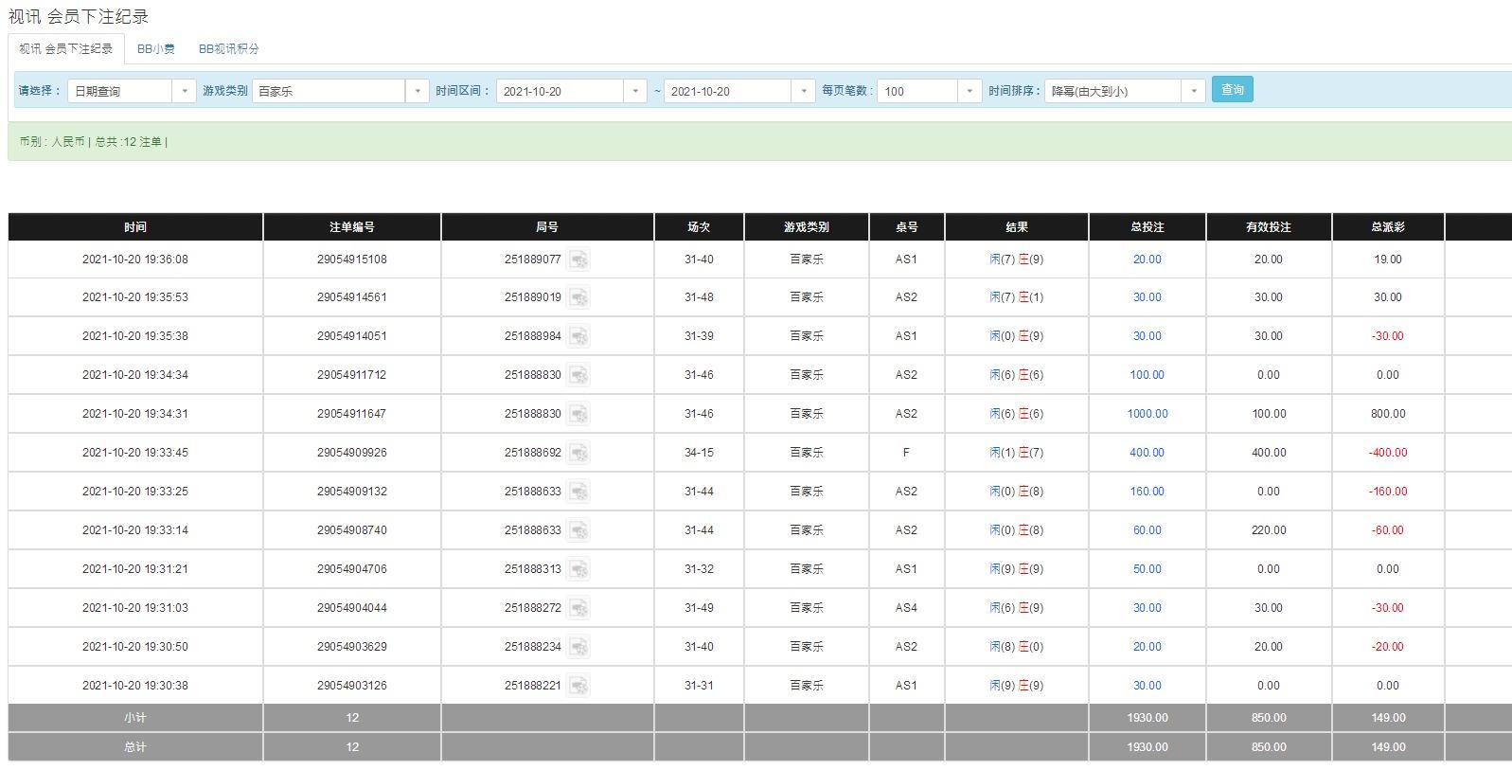Open total bet 1000.00 link
This screenshot has width=1512, height=770.
click(x=1147, y=414)
